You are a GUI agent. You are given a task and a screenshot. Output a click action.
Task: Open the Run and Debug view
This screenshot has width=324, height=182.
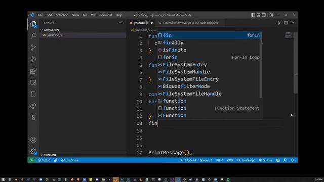pyautogui.click(x=33, y=60)
